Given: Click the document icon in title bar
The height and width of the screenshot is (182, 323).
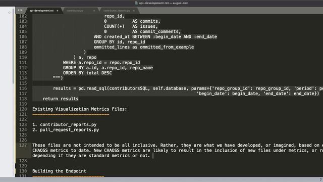Looking at the screenshot, I should pyautogui.click(x=136, y=3).
